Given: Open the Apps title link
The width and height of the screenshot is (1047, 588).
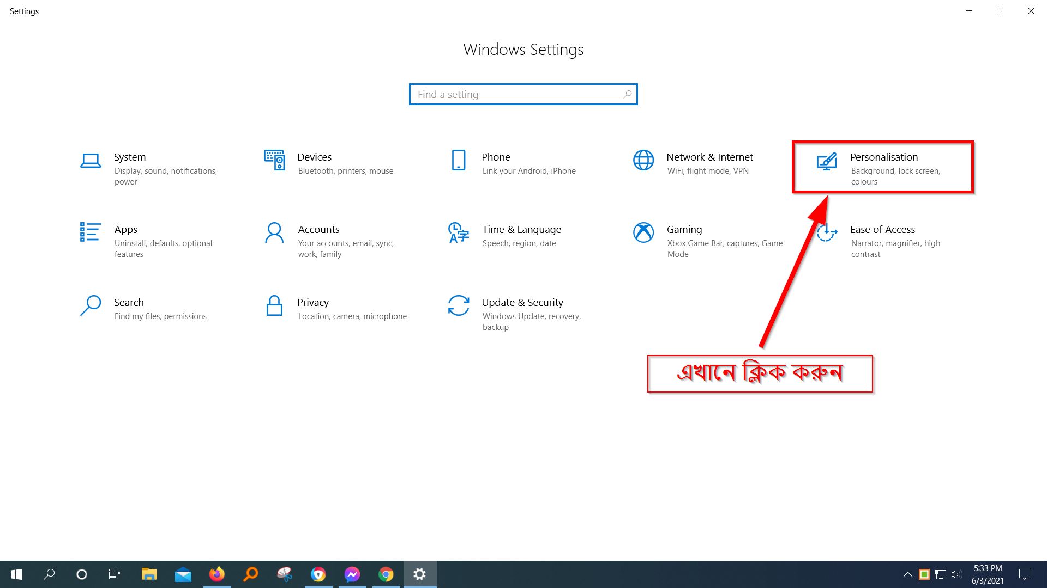Looking at the screenshot, I should point(126,230).
